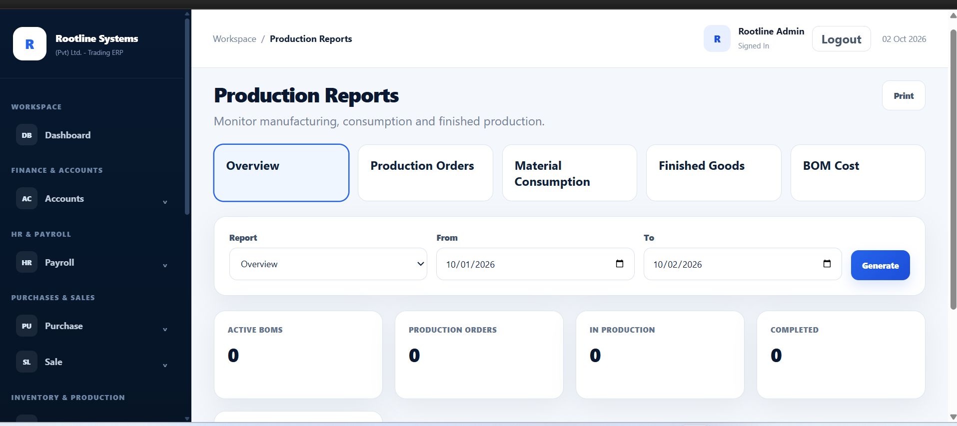This screenshot has width=957, height=426.
Task: Click the Completed summary card
Action: click(841, 355)
